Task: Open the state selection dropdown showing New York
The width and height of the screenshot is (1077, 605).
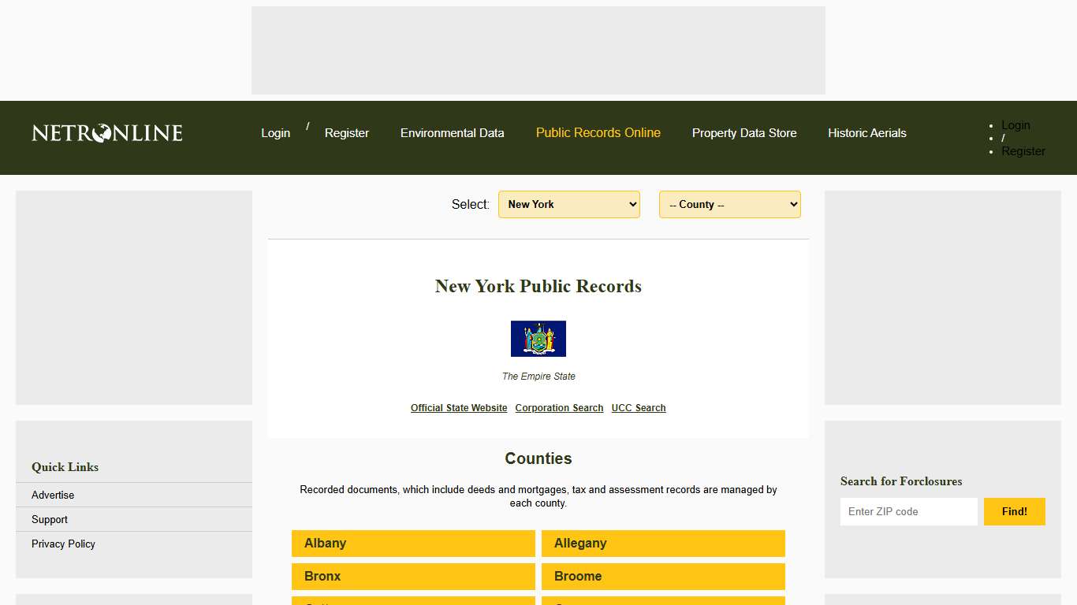Action: (568, 204)
